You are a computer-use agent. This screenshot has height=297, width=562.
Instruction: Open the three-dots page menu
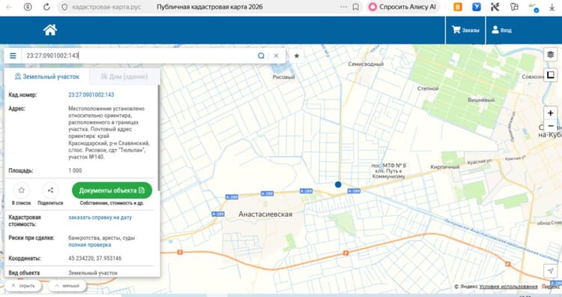click(343, 7)
